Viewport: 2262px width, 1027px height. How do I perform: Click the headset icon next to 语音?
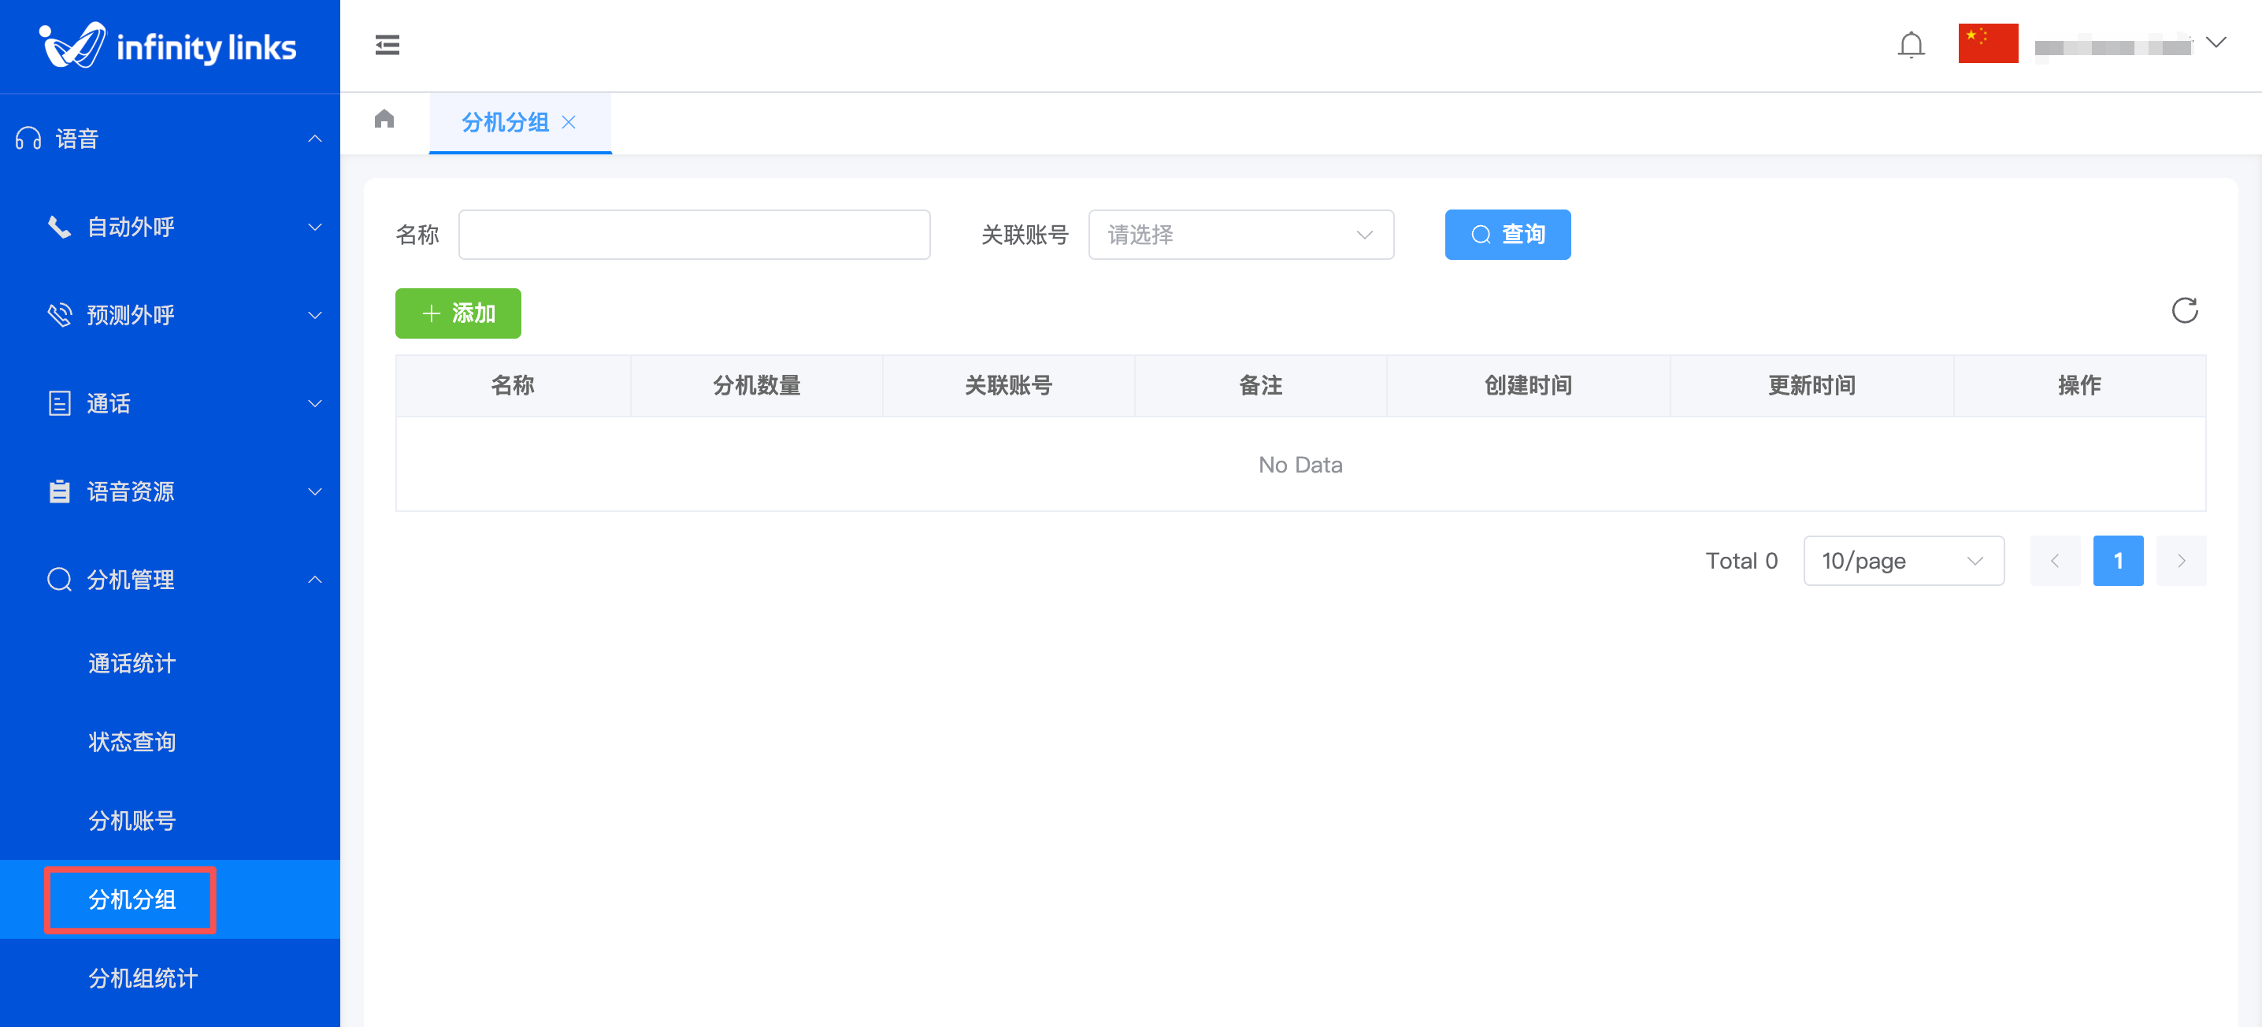point(28,139)
